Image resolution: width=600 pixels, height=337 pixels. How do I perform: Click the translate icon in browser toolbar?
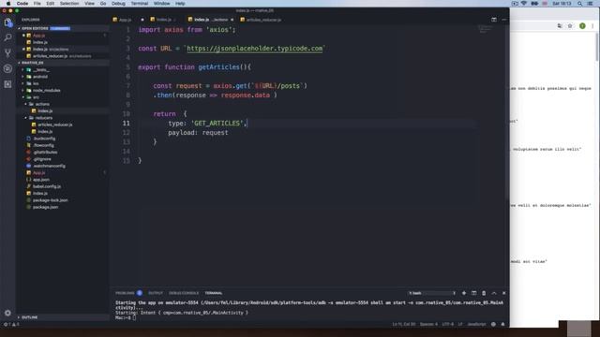pyautogui.click(x=560, y=25)
